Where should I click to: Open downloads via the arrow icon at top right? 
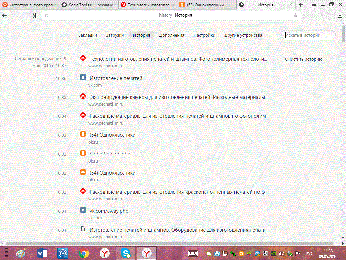[x=340, y=15]
